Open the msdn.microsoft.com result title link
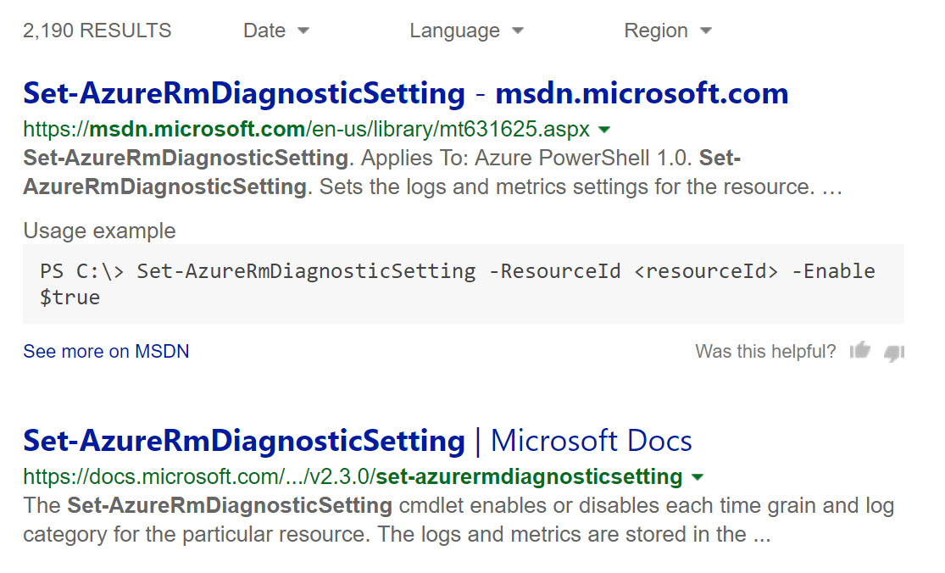945x573 pixels. (405, 92)
